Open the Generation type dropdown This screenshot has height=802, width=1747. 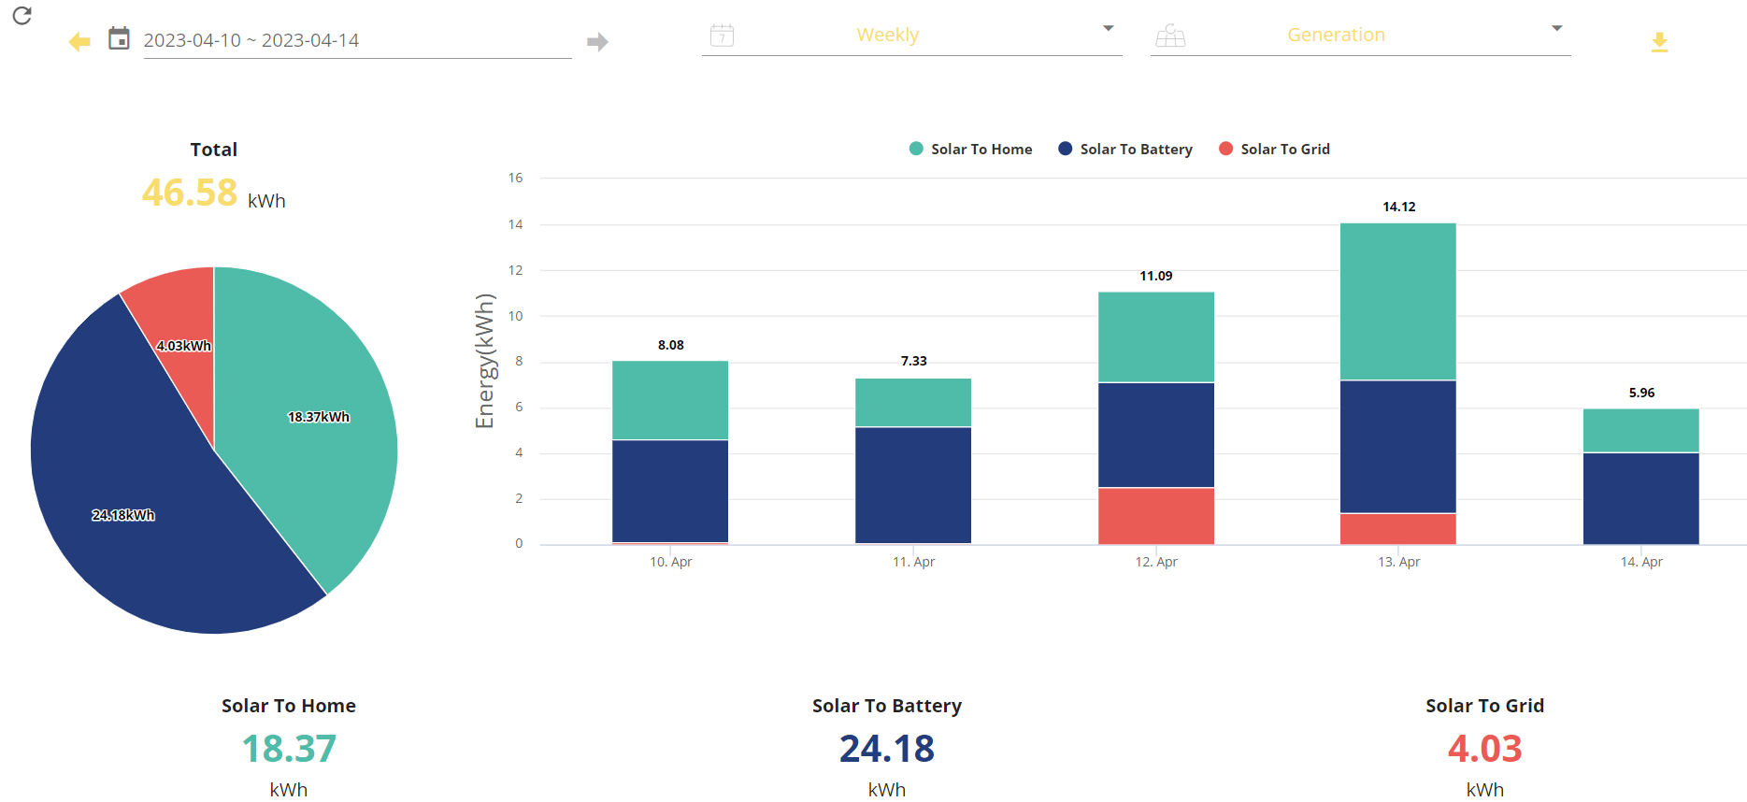(x=1360, y=35)
